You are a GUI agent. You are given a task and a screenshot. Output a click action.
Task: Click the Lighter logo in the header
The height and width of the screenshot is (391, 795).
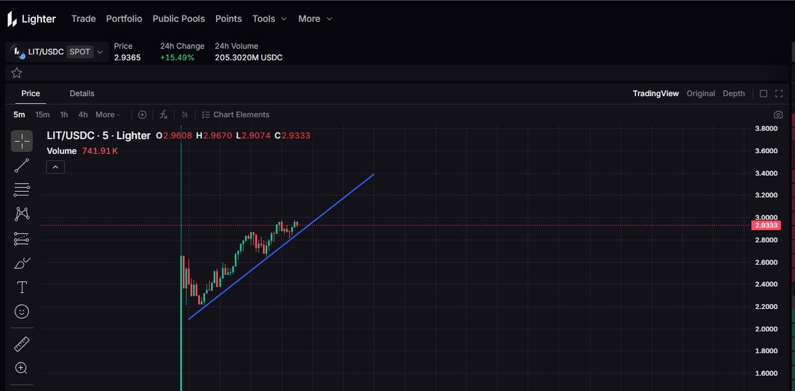[31, 19]
